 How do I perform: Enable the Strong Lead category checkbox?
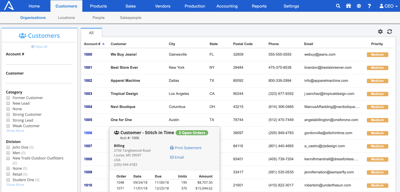[x=8, y=120]
